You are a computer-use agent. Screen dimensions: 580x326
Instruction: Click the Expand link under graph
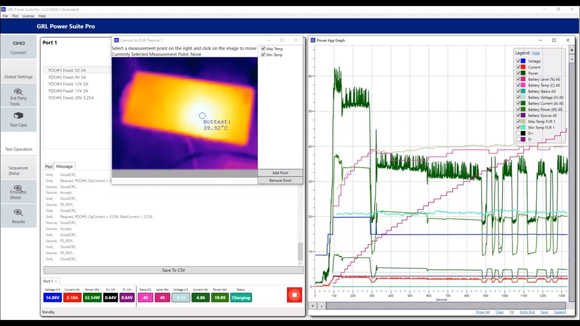point(560,312)
